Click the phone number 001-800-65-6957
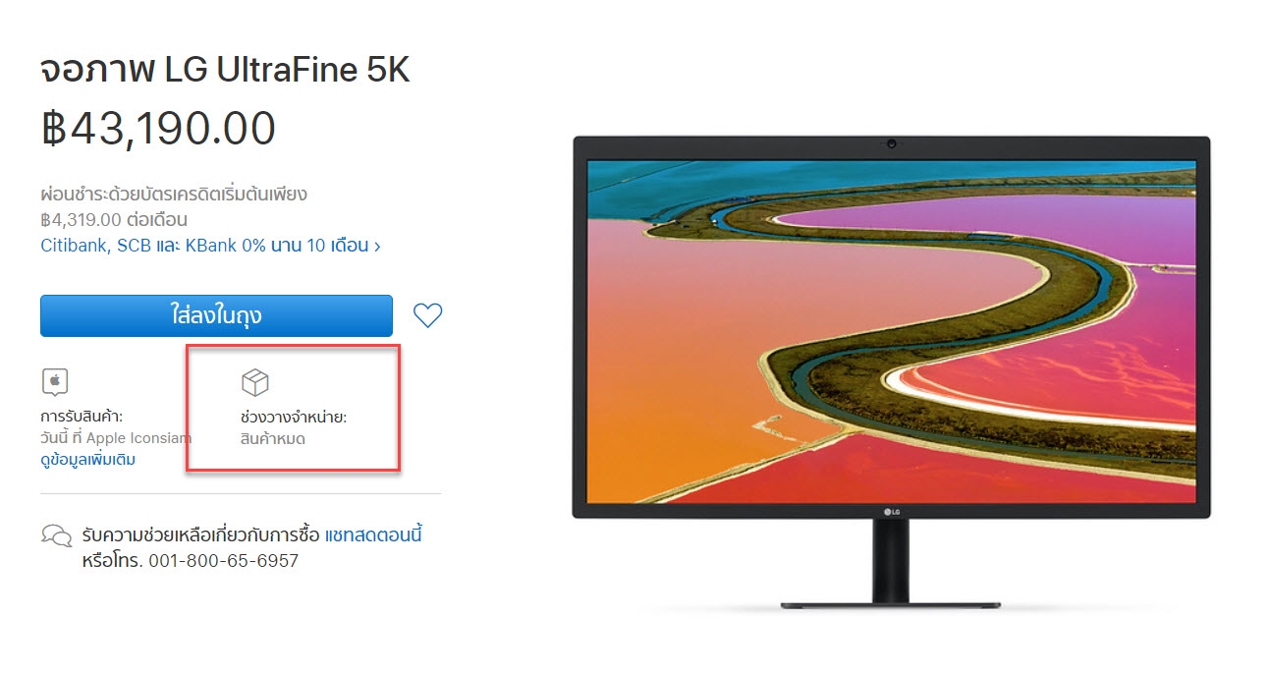The height and width of the screenshot is (674, 1269). click(x=223, y=561)
